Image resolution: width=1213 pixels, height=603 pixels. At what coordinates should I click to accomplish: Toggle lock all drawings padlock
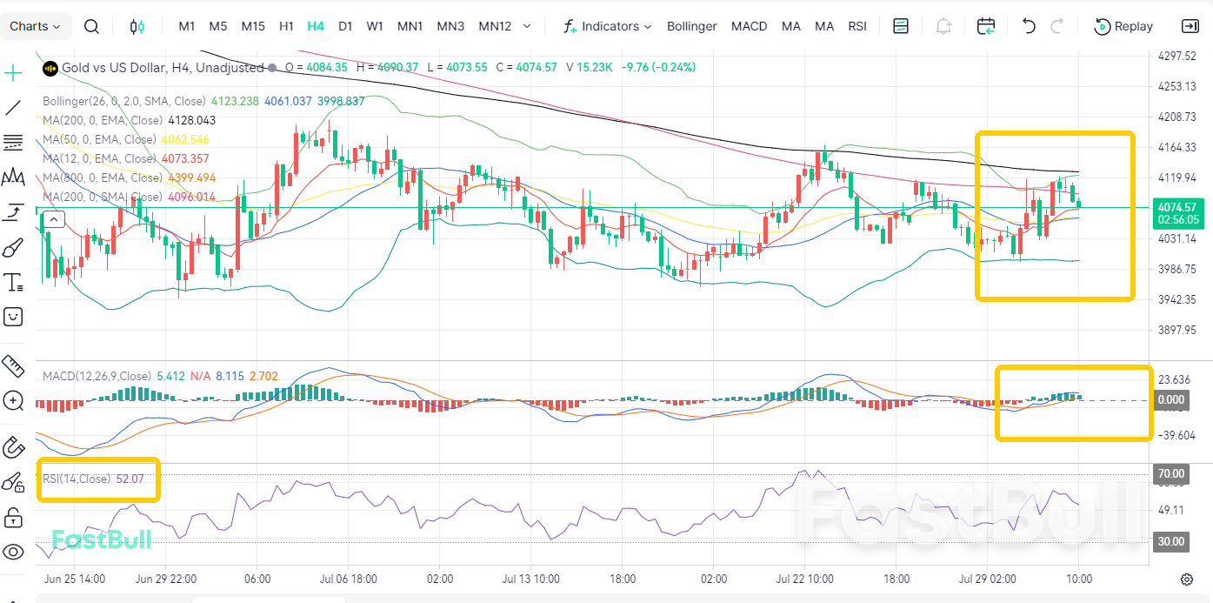click(x=13, y=518)
